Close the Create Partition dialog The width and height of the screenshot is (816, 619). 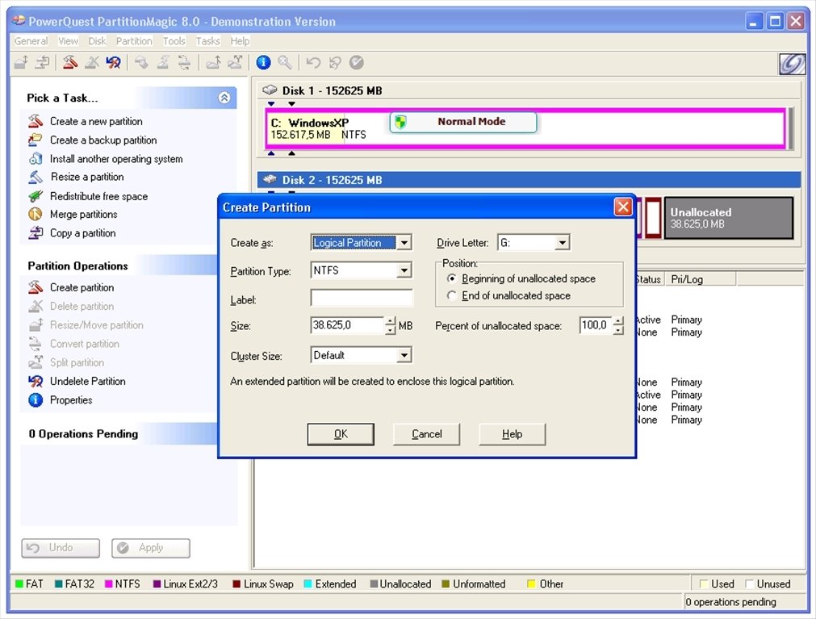623,207
